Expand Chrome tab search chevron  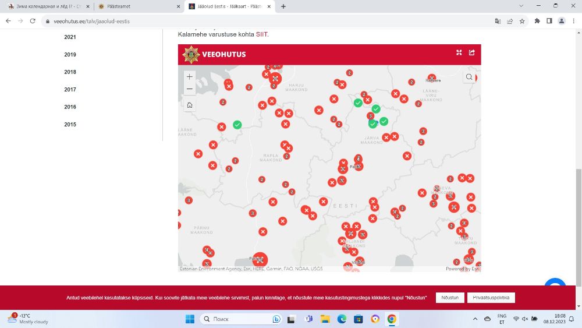523,6
